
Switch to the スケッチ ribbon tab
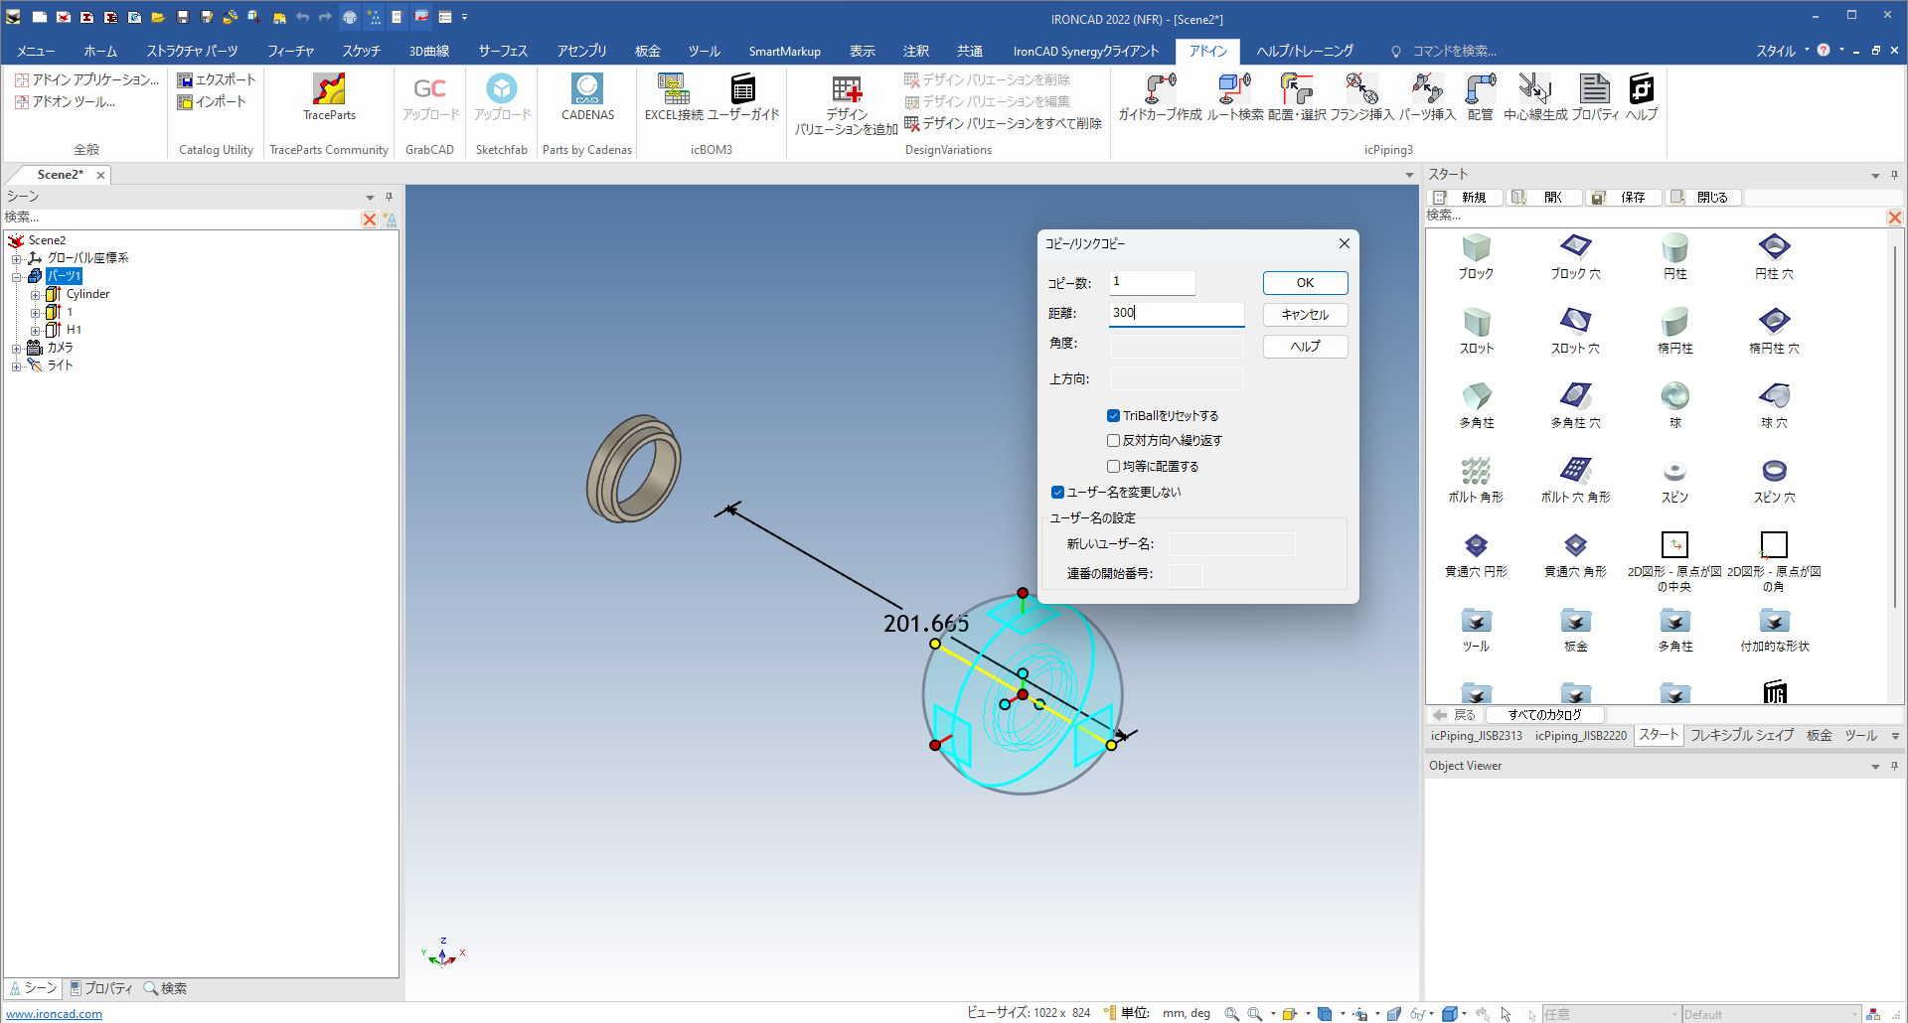pos(362,51)
